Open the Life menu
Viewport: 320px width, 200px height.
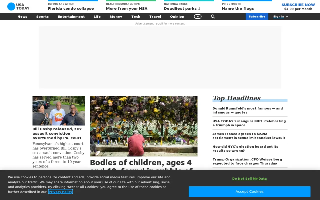[x=97, y=16]
